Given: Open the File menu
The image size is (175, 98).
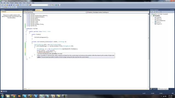Looking at the screenshot, I should [x=1, y=3].
